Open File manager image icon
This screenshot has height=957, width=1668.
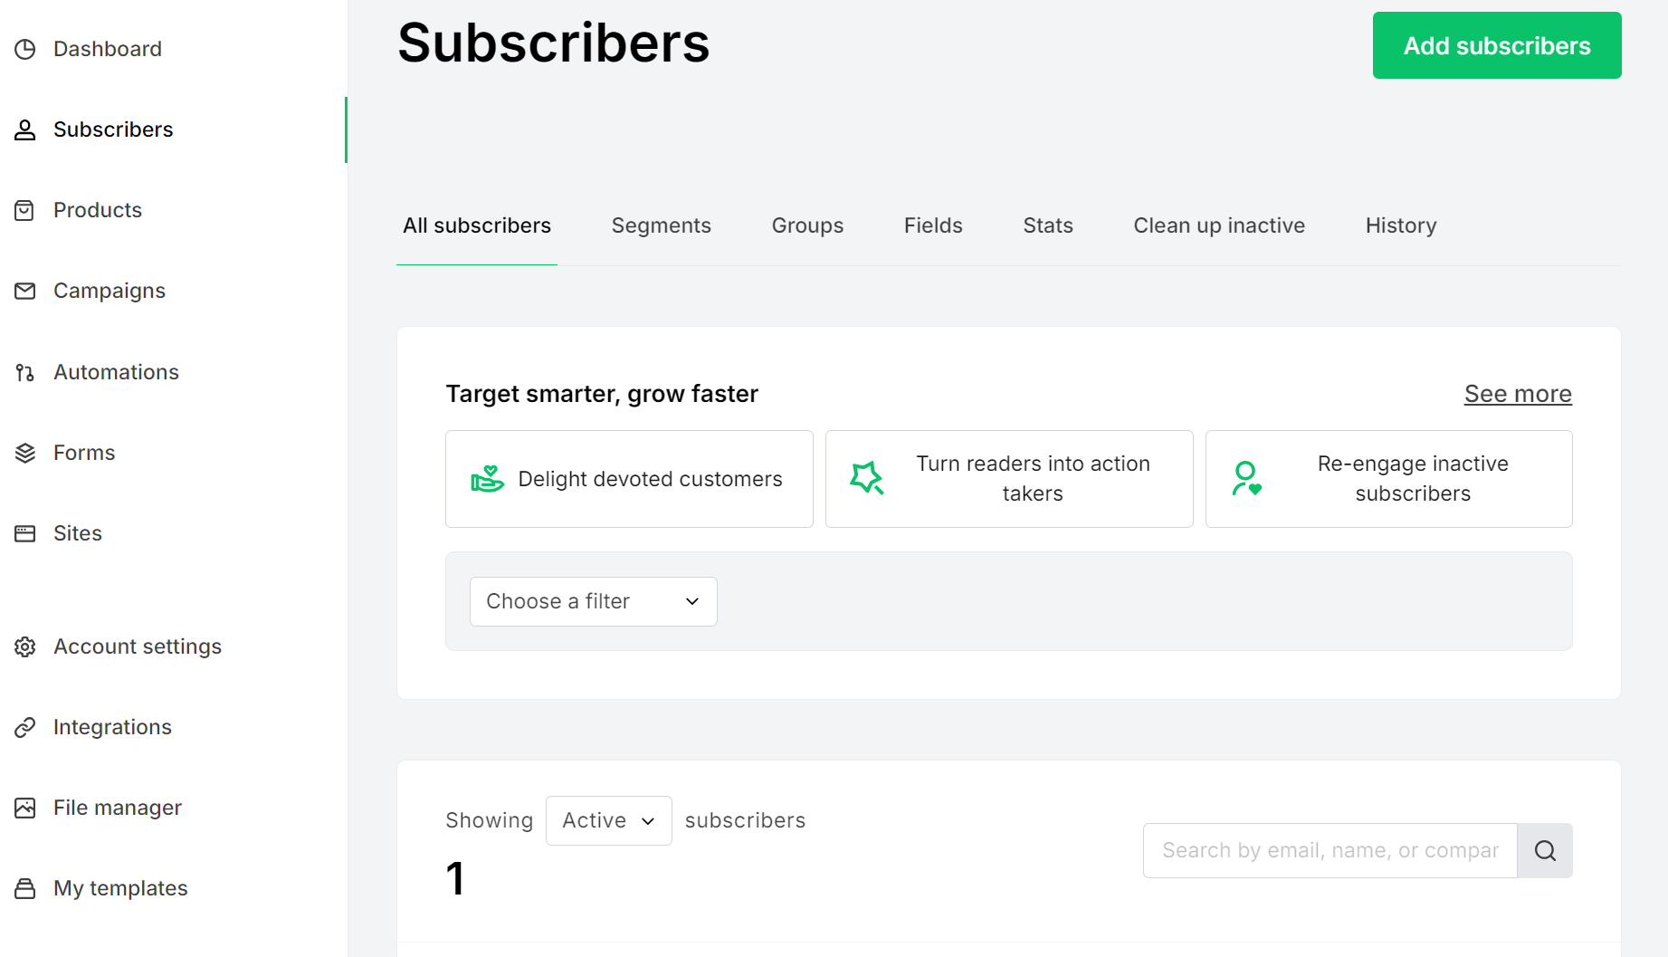pos(24,807)
